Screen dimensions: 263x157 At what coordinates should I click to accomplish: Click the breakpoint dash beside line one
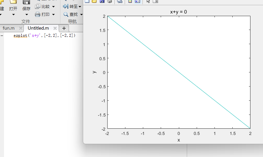2,36
